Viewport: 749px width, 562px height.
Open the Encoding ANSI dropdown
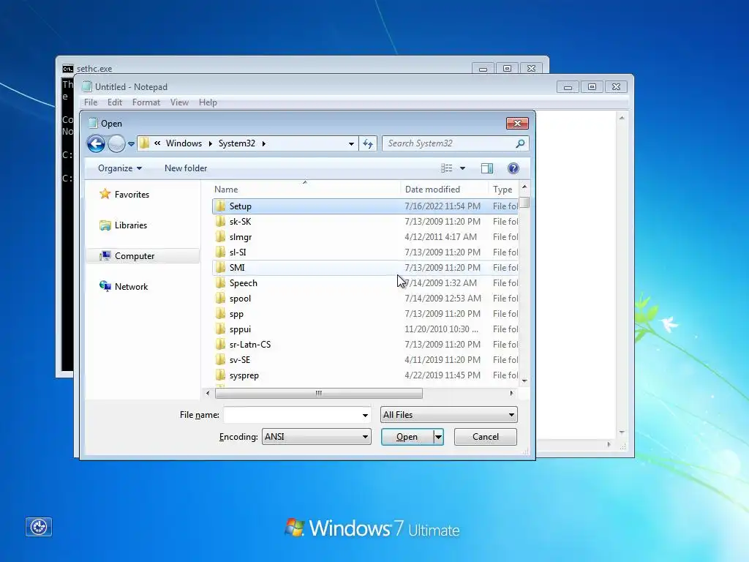click(x=316, y=437)
